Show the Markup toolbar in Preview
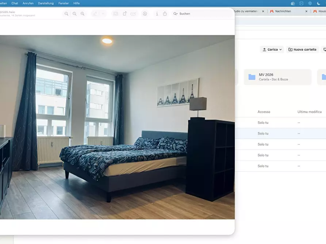 click(145, 14)
